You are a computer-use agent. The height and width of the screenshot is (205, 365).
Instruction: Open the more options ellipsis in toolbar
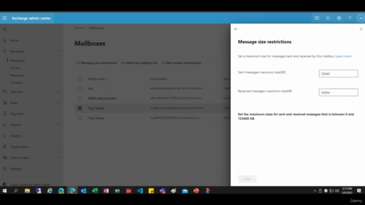click(x=207, y=63)
